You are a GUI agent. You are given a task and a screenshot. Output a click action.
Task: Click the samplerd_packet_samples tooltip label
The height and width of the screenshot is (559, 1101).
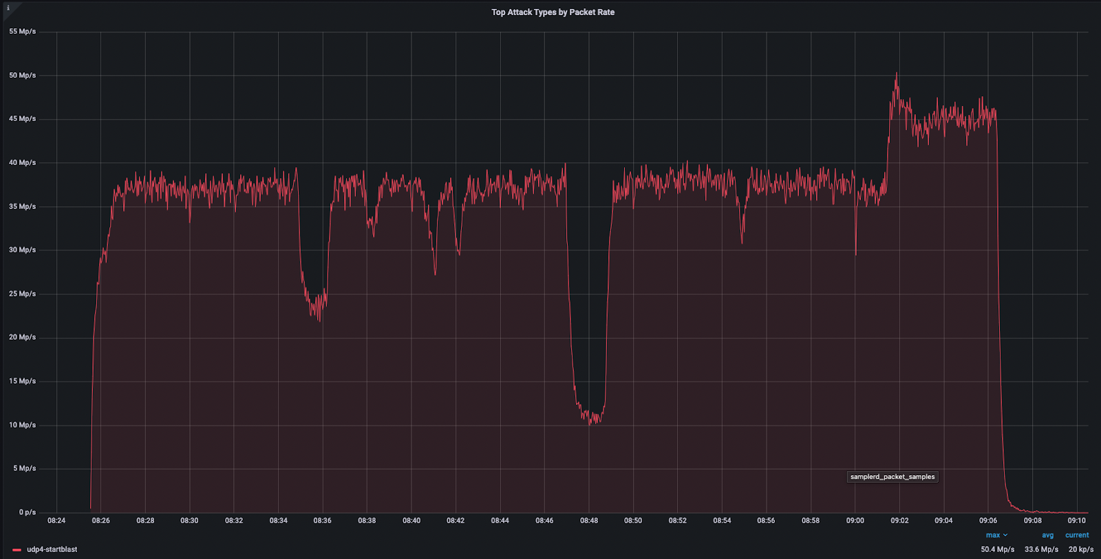(892, 476)
